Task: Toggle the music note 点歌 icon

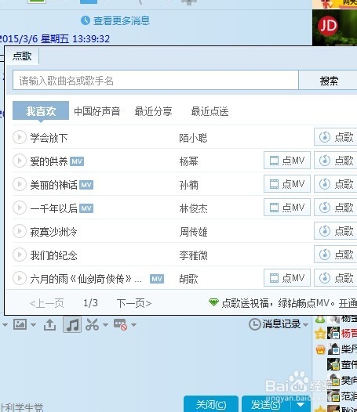Action: (72, 324)
